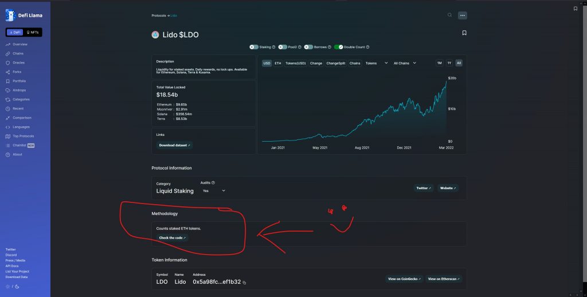This screenshot has height=297, width=587.
Task: Click Audits help question icon
Action: [x=213, y=183]
